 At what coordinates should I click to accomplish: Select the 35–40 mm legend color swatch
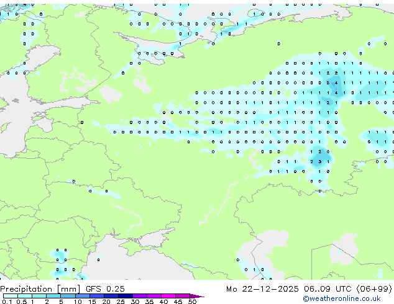[154, 296]
